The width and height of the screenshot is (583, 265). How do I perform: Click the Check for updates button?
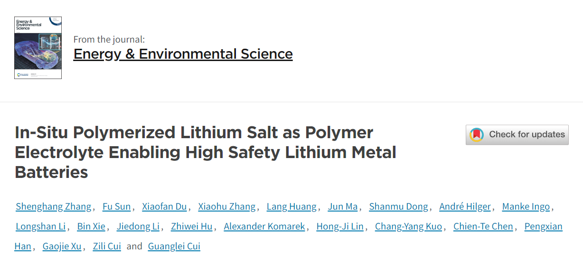point(517,135)
